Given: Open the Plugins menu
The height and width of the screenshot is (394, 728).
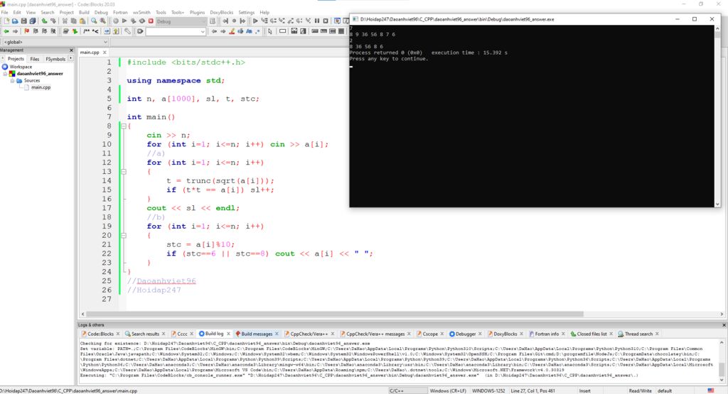Looking at the screenshot, I should (198, 13).
